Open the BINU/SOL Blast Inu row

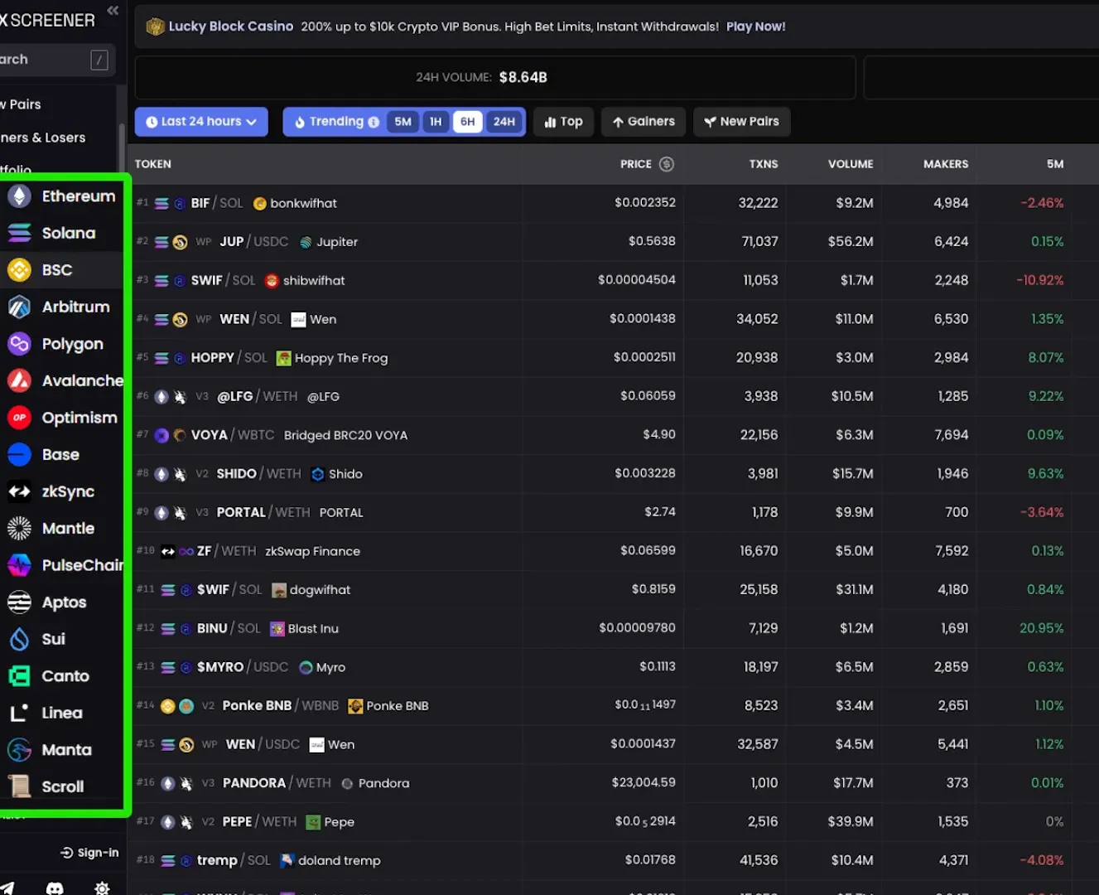613,628
